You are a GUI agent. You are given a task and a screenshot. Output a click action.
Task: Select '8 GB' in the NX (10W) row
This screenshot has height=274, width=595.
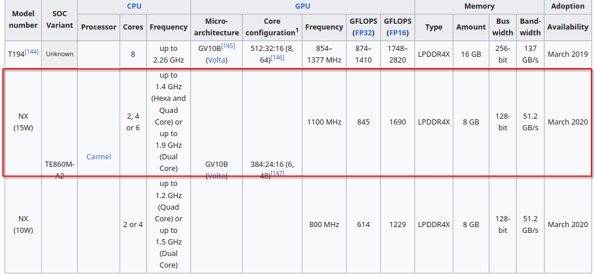471,224
